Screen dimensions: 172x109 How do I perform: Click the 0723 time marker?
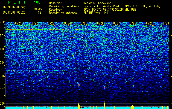(51, 23)
